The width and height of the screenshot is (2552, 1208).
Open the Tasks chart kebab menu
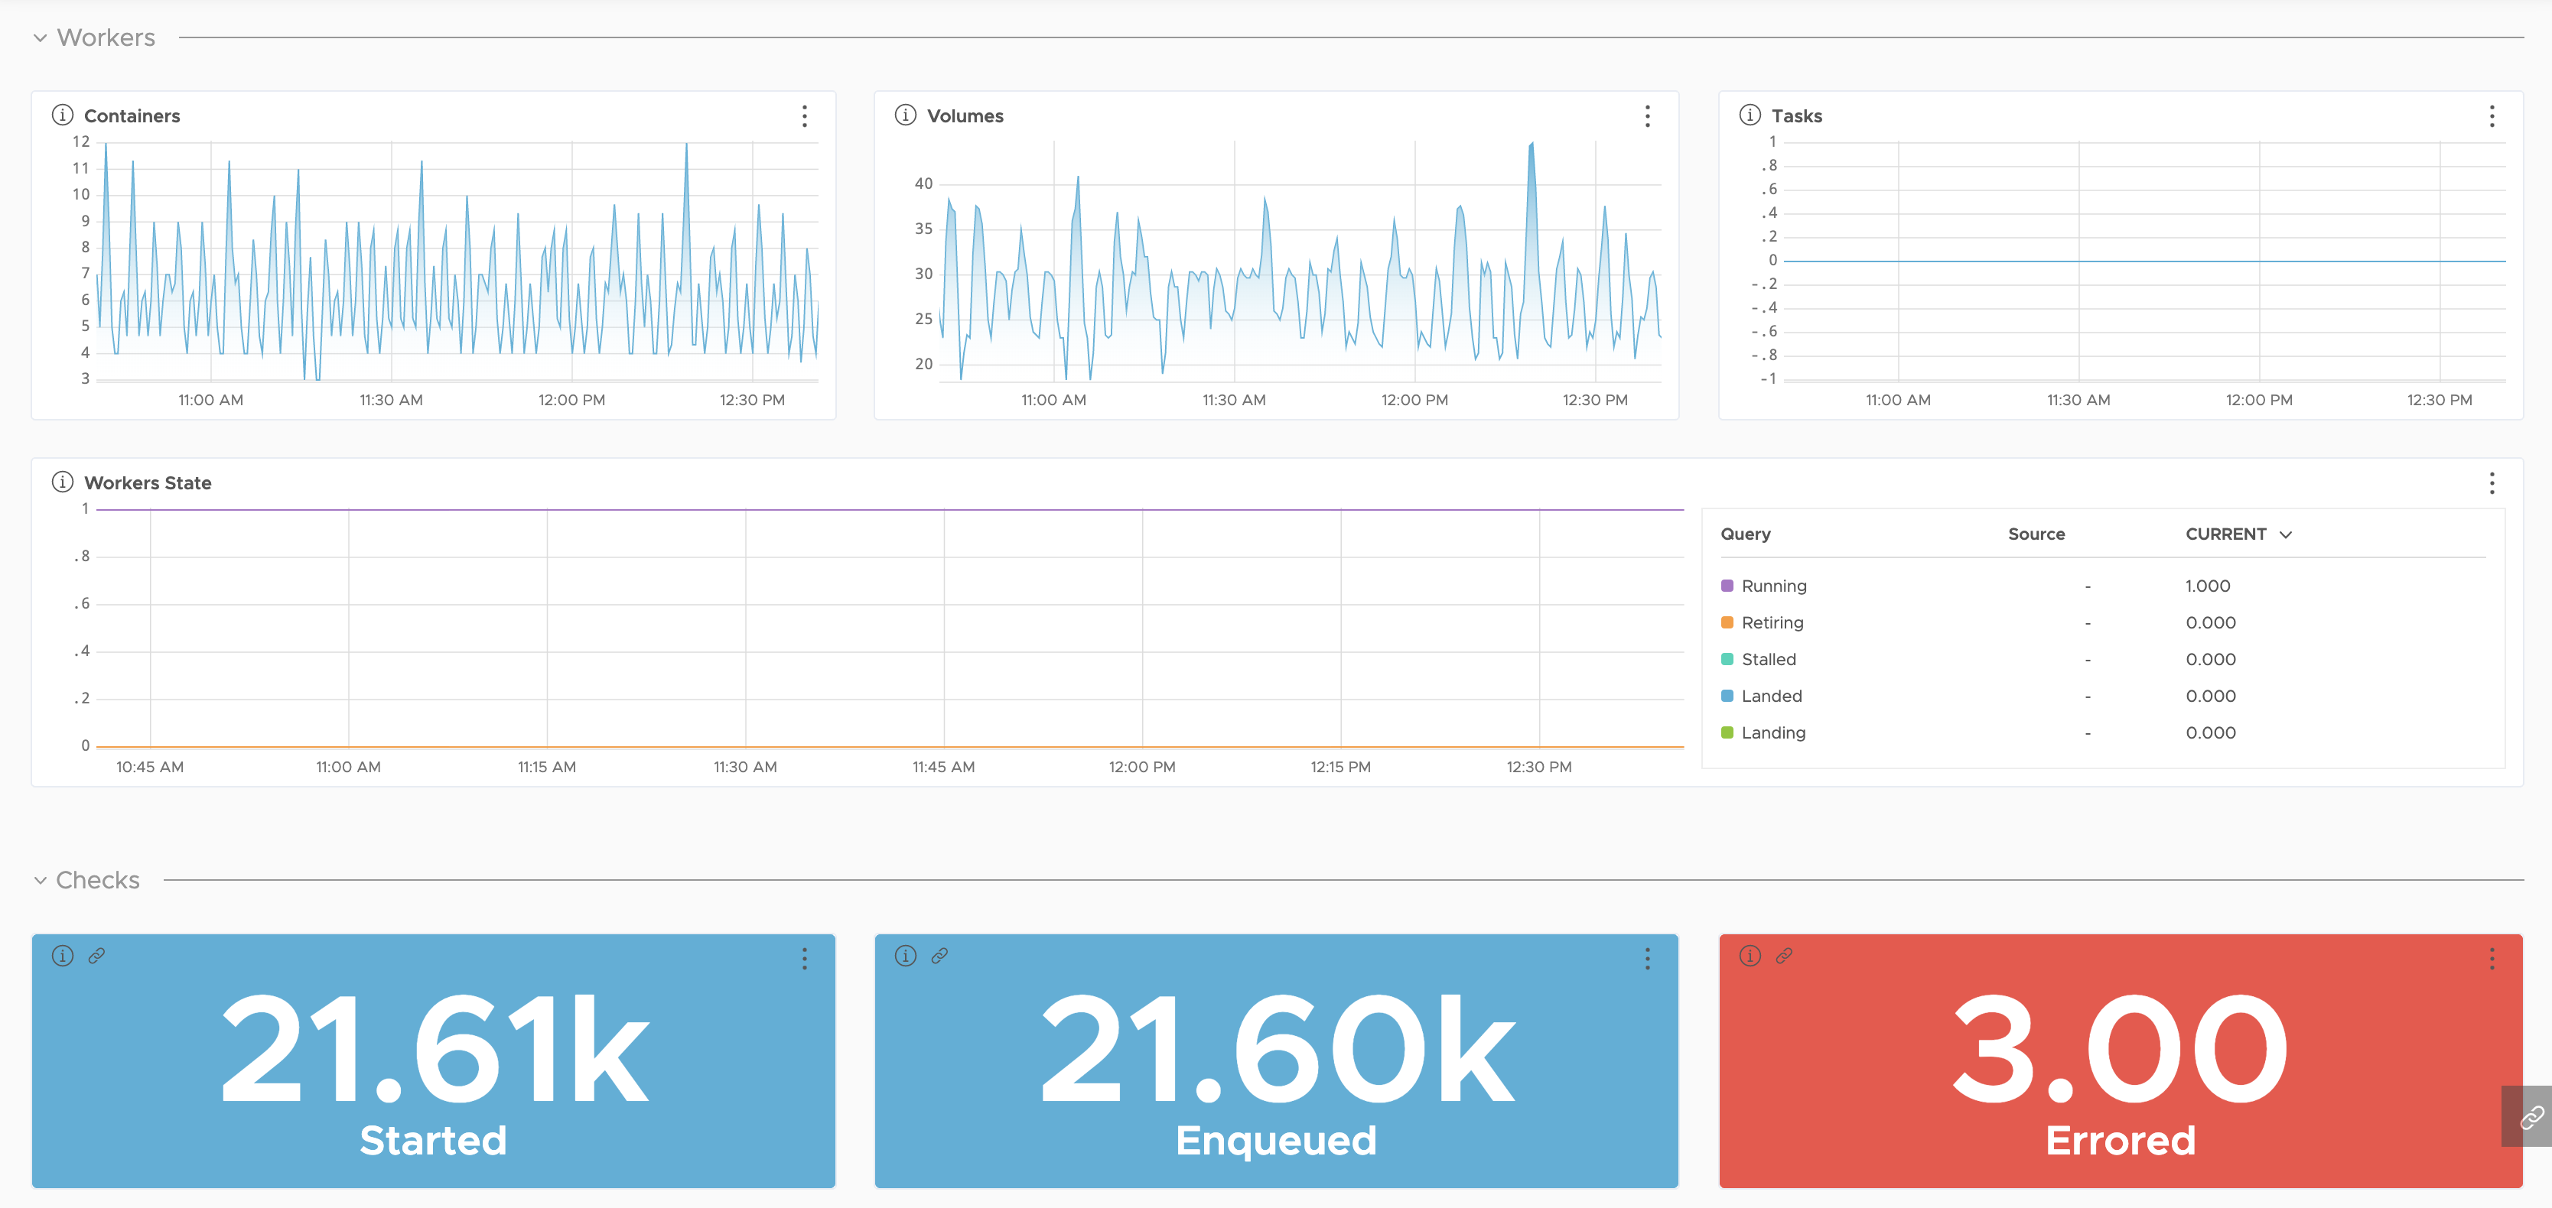pyautogui.click(x=2492, y=116)
